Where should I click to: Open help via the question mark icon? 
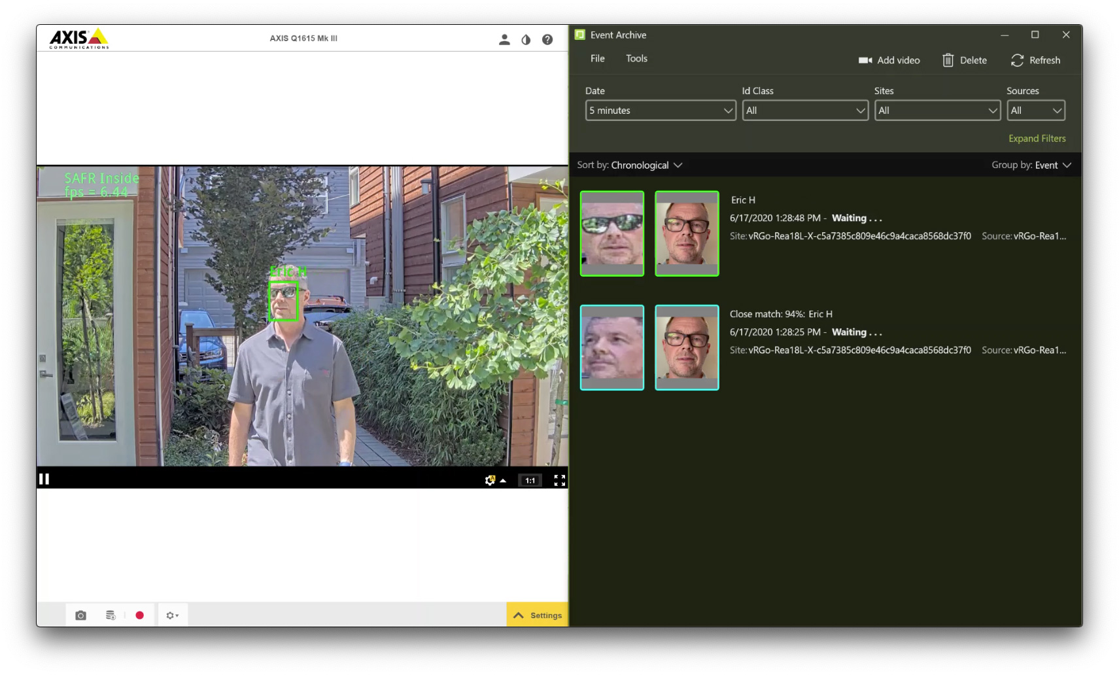pyautogui.click(x=547, y=39)
